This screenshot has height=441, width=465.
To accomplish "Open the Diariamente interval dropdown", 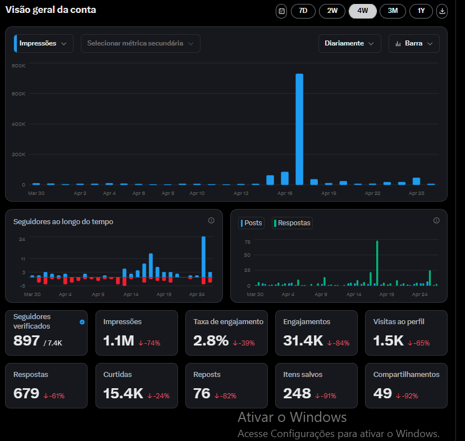I will tap(350, 44).
